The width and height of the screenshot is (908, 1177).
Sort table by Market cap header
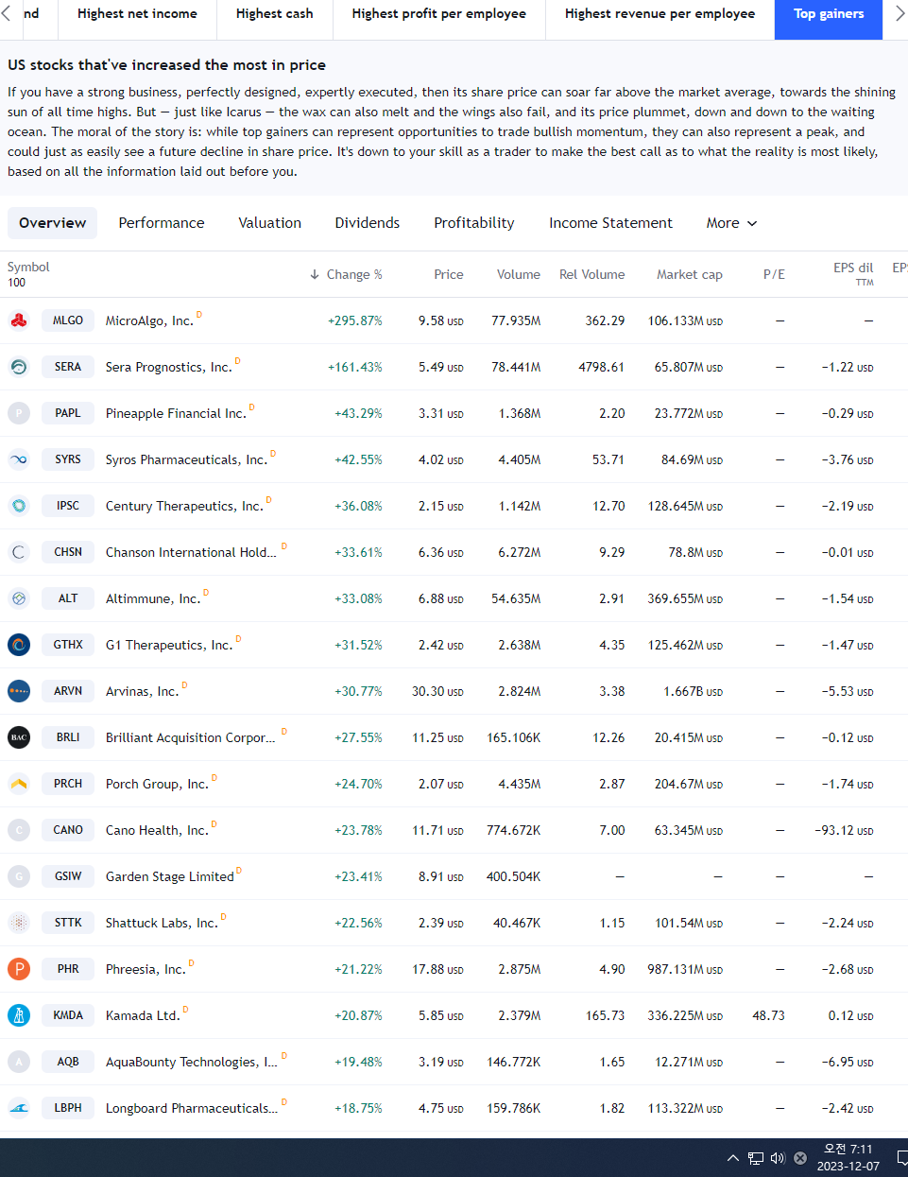click(690, 275)
